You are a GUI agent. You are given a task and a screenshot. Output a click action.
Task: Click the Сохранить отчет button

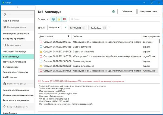(x=149, y=11)
